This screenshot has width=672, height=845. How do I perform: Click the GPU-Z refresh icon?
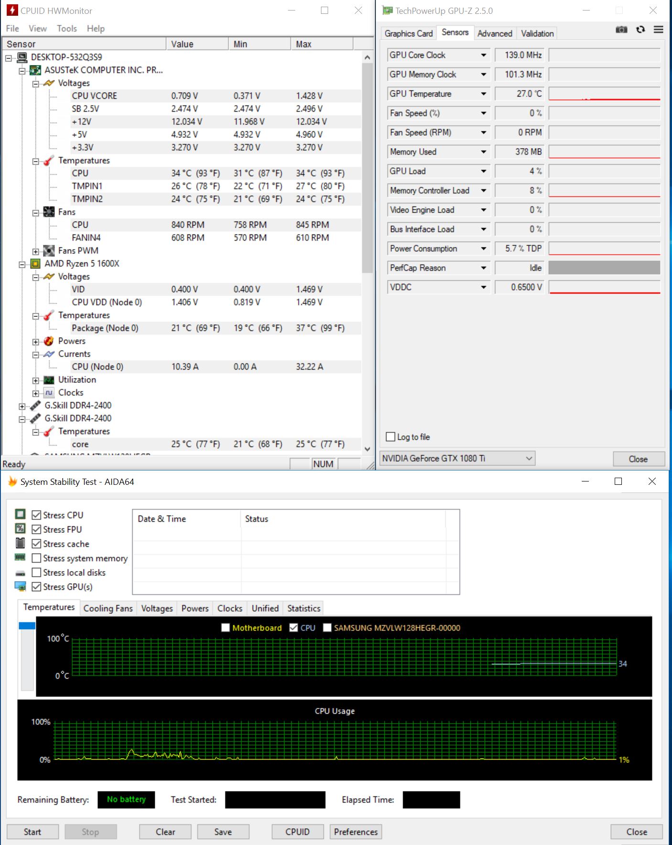[x=640, y=30]
